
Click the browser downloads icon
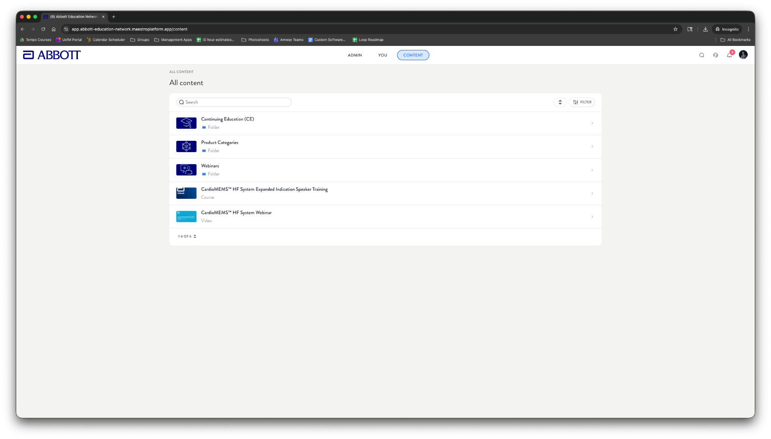click(705, 29)
